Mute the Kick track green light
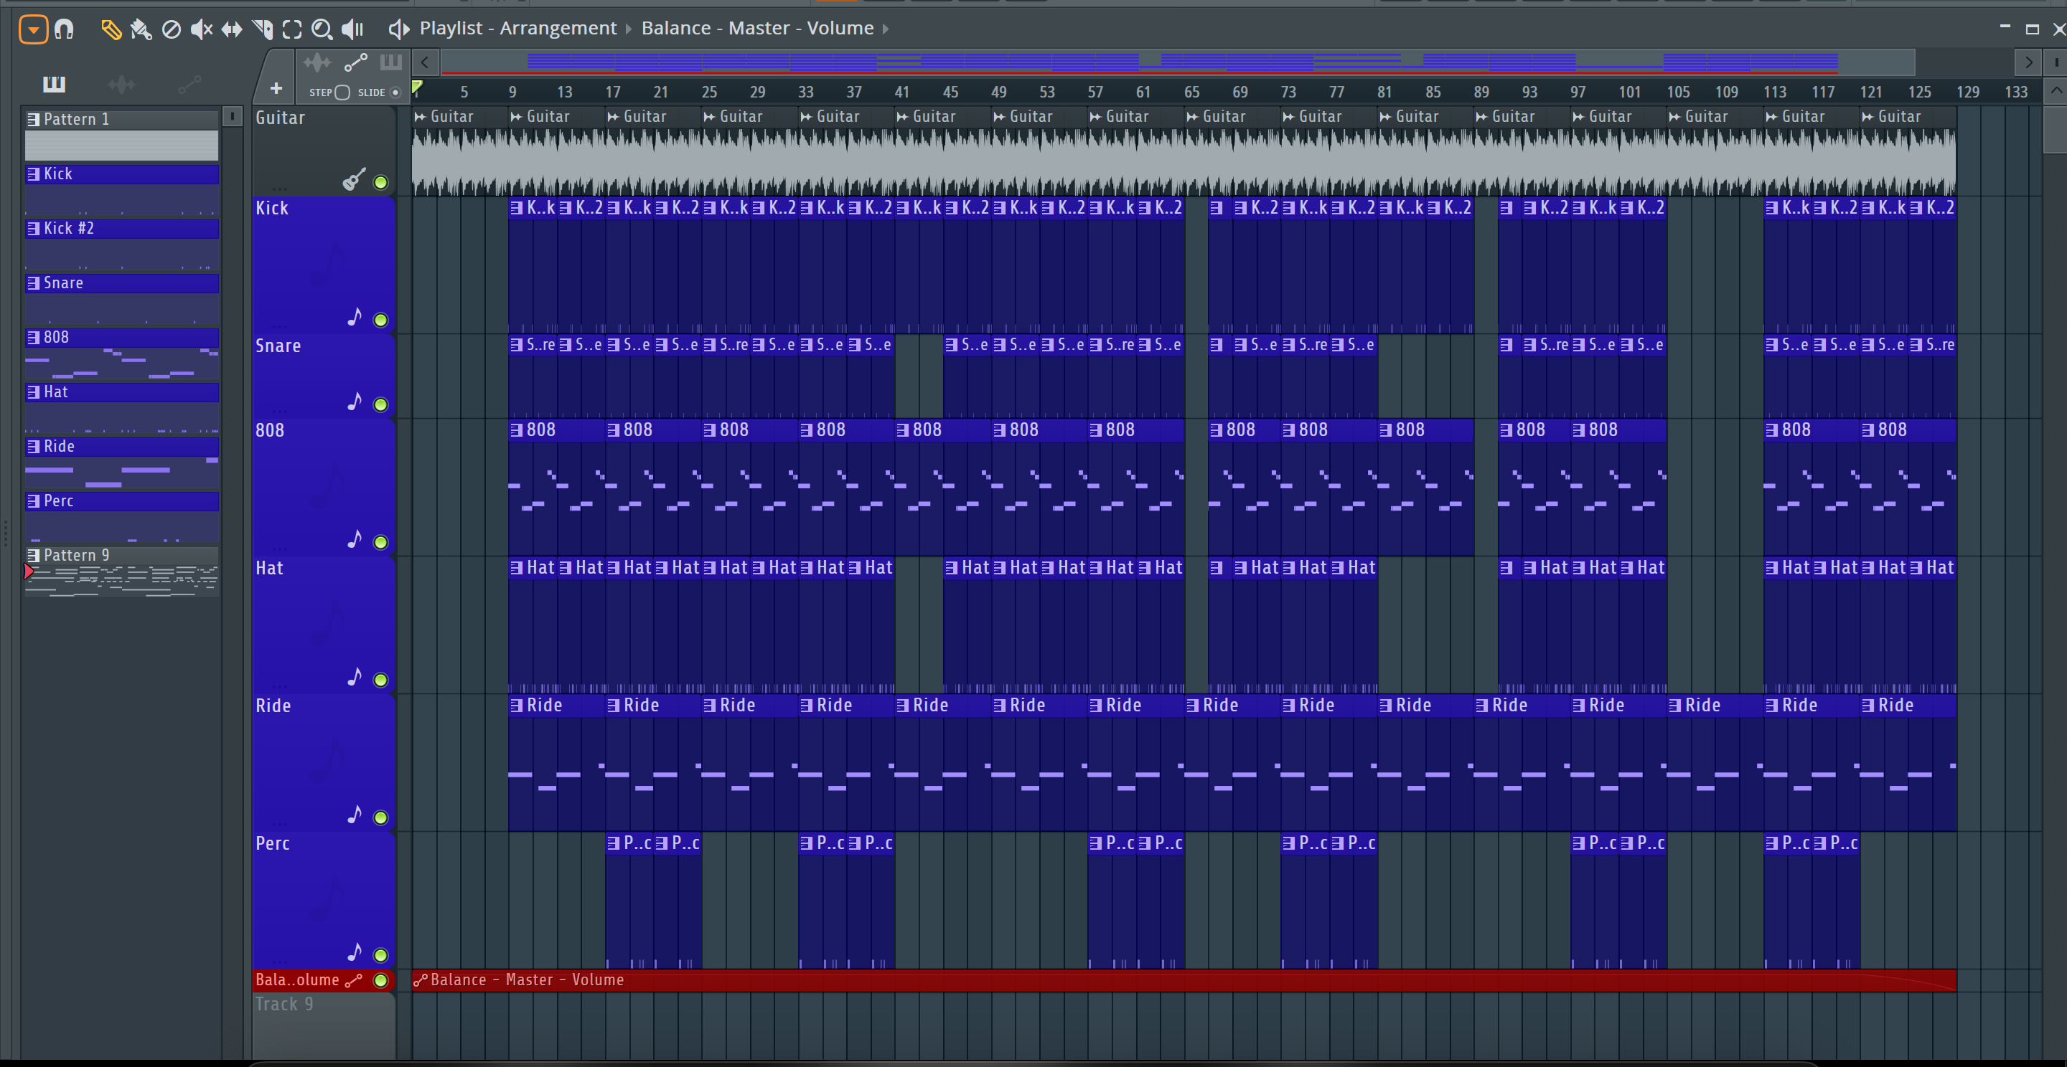 (381, 320)
